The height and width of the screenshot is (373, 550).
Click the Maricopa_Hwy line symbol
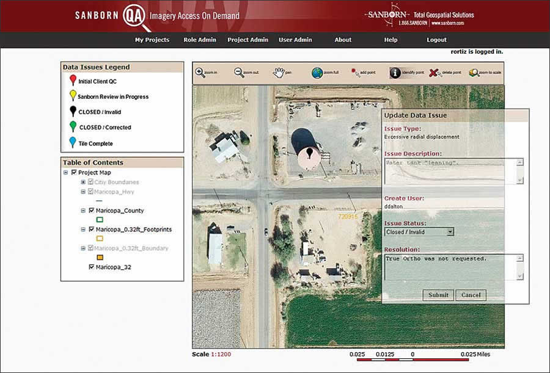[x=99, y=201]
